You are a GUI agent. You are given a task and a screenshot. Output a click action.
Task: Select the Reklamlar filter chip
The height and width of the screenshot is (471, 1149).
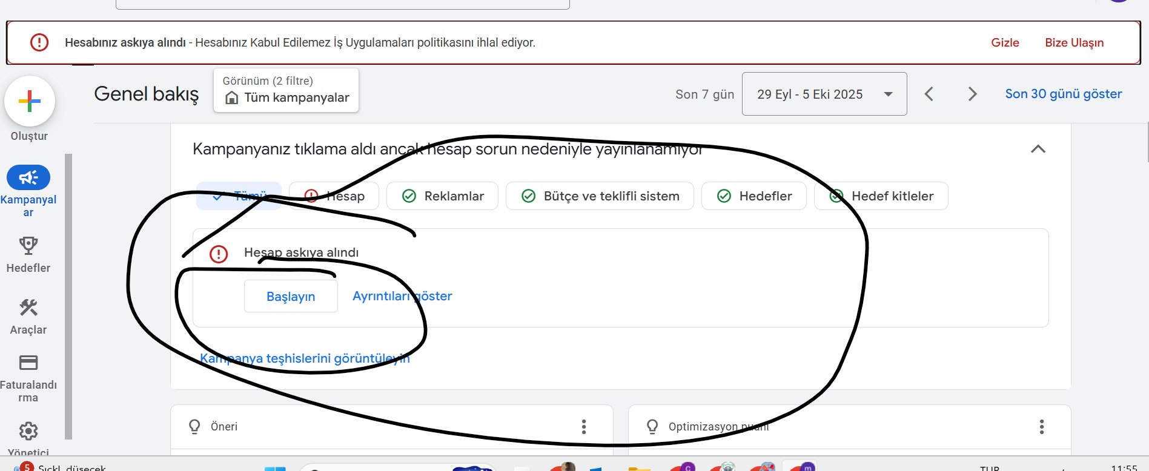[442, 196]
